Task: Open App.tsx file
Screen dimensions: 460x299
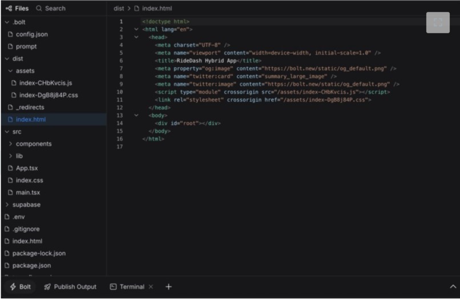Action: point(27,168)
